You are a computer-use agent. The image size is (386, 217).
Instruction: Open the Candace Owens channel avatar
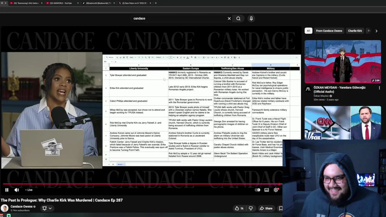(5, 208)
